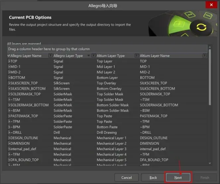The image size is (220, 184).
Task: Click the Bottom Paste cell
Action: click(x=107, y=127)
